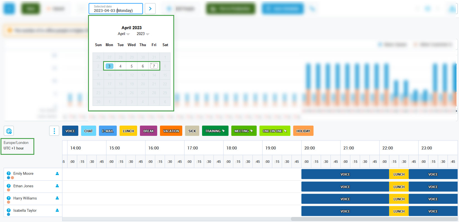Click the horizontal schedule scrollbar

373,219
